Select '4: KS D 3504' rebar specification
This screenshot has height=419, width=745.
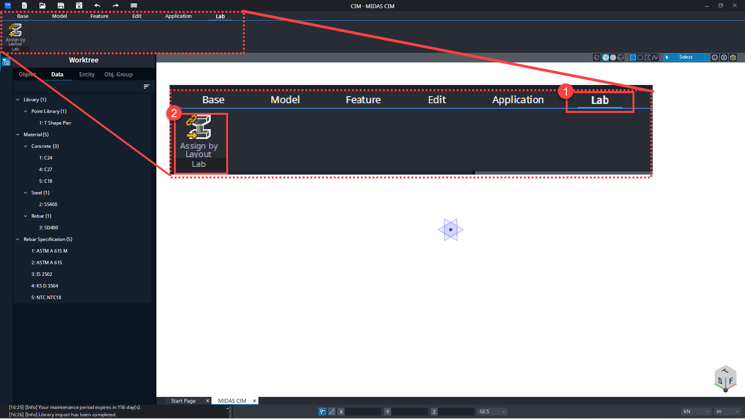tap(45, 286)
